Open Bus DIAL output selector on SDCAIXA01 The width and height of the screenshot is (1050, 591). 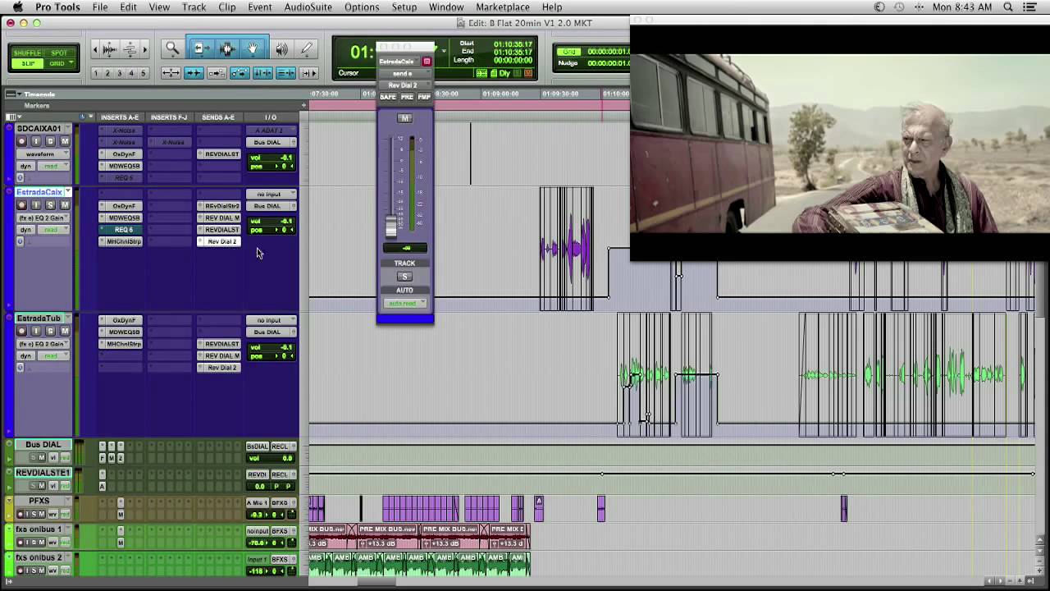(271, 142)
